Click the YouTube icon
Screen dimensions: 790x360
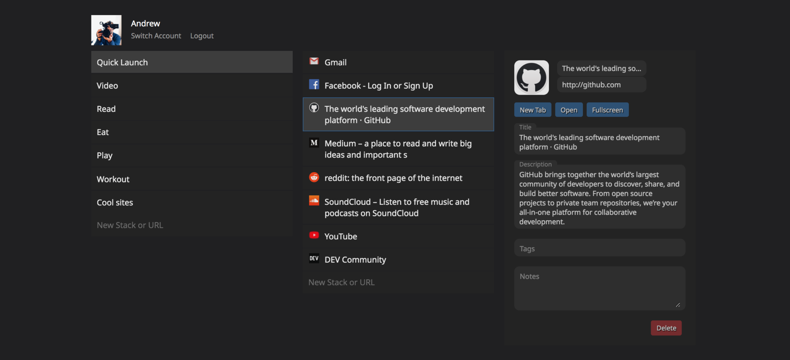pos(314,236)
